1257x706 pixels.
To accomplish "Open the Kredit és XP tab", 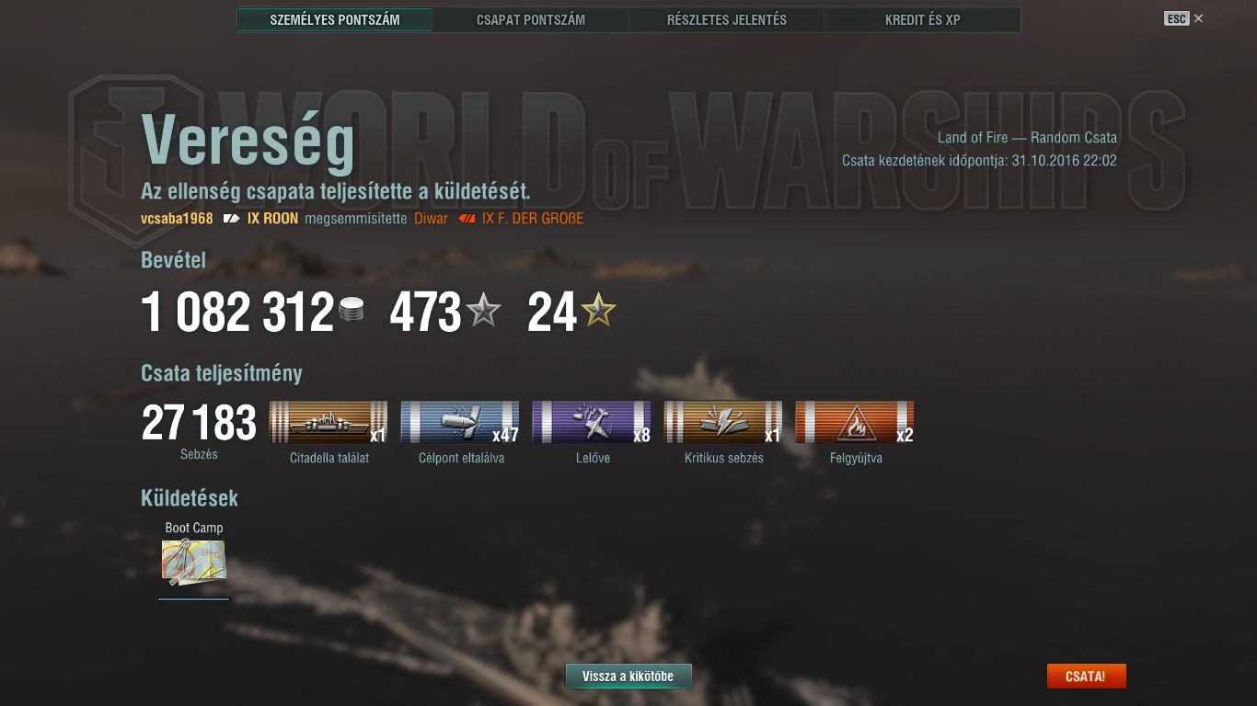I will pos(923,19).
